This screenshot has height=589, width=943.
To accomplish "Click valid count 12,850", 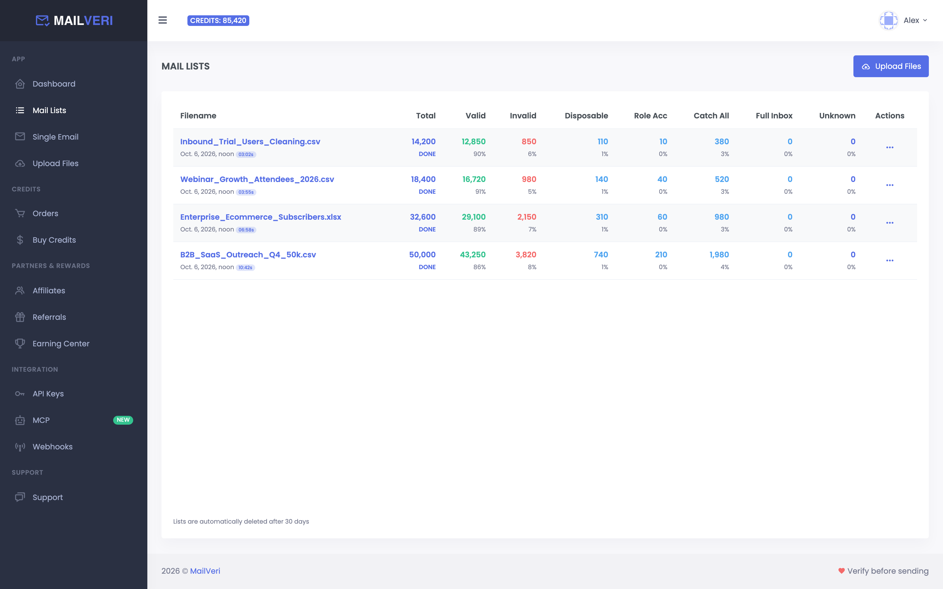I will (474, 142).
